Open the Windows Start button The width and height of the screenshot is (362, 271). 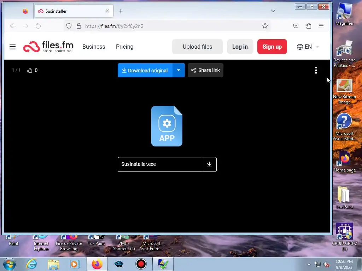pyautogui.click(x=9, y=264)
